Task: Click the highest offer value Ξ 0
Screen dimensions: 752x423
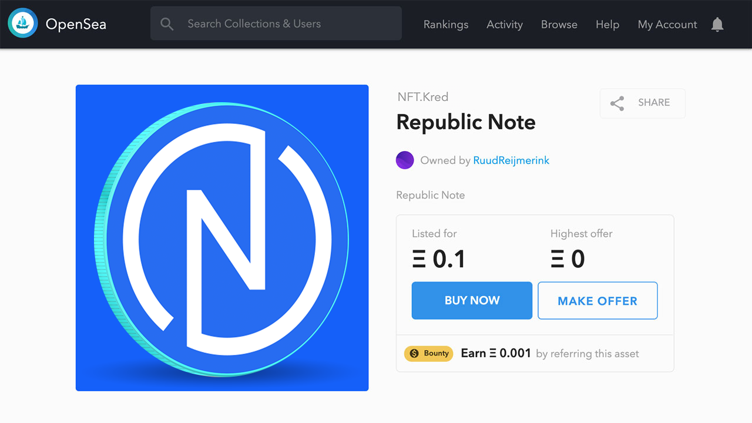Action: point(568,259)
